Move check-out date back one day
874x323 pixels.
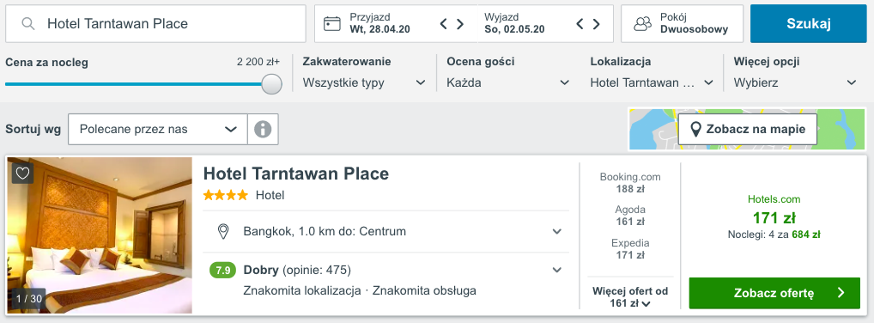(580, 24)
